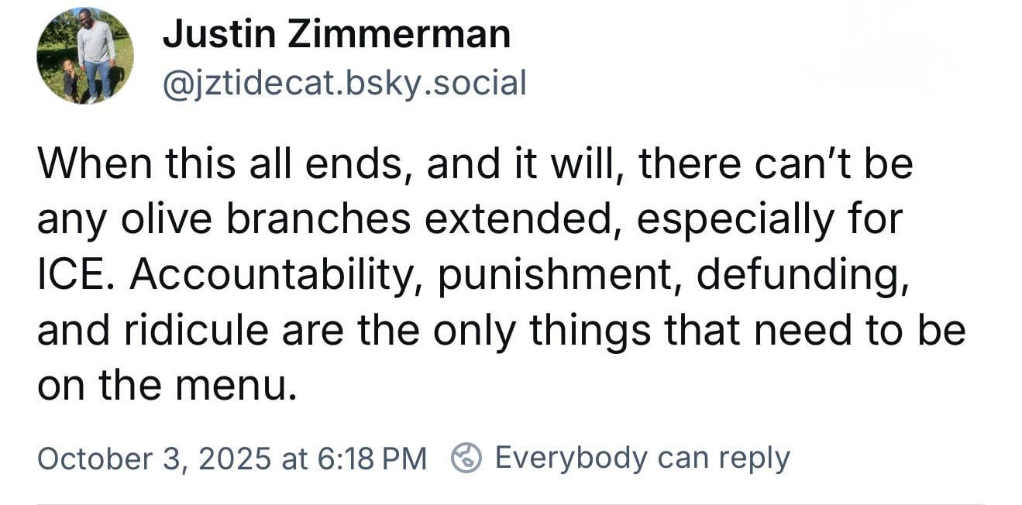
Task: Click the opening word "When" of the post
Action: (x=89, y=164)
